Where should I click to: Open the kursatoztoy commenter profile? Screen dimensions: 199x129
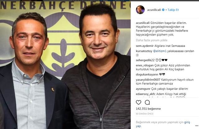tap(144, 51)
